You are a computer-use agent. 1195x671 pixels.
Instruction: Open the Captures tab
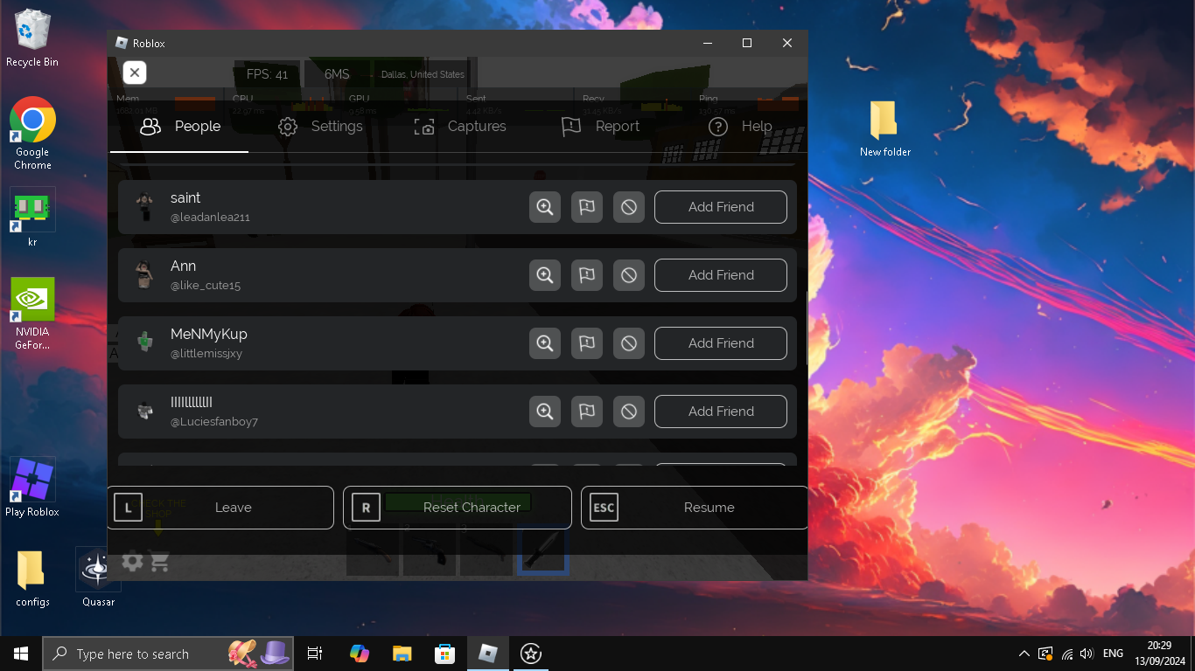[x=460, y=127]
